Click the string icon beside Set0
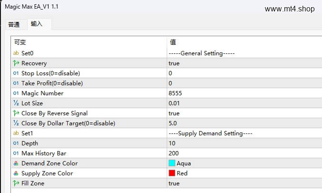The height and width of the screenshot is (193, 322). [16, 53]
